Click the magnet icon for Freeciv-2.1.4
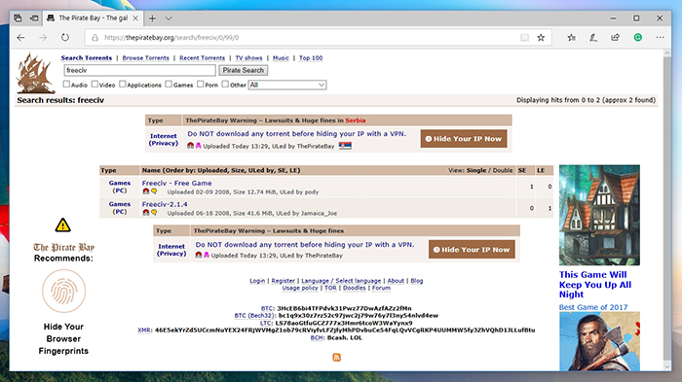682x382 pixels. tap(146, 213)
